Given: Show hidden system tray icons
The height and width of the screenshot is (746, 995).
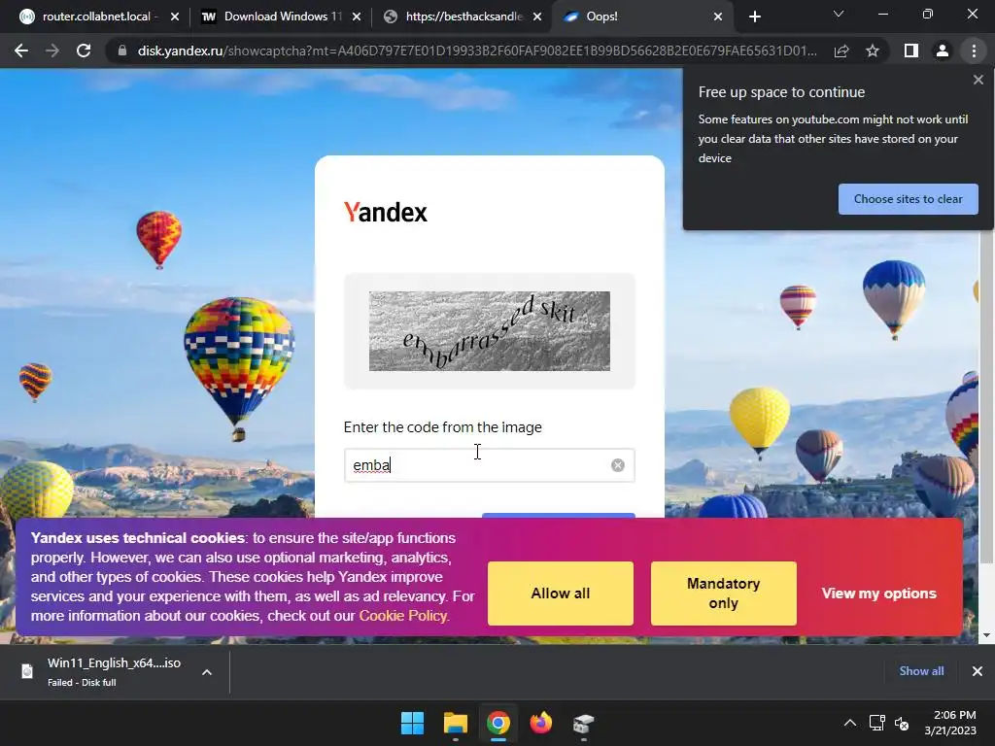Looking at the screenshot, I should click(850, 723).
